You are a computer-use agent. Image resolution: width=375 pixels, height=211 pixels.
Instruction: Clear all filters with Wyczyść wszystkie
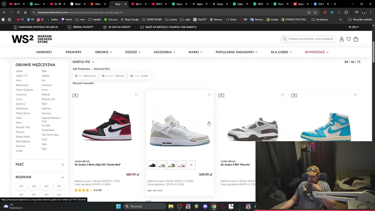click(83, 83)
